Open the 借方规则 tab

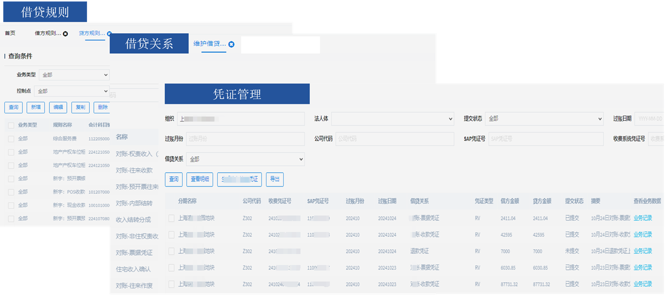pyautogui.click(x=48, y=33)
